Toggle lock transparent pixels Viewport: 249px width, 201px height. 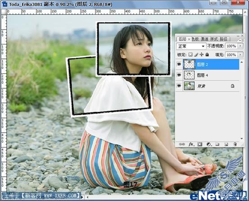coord(190,54)
